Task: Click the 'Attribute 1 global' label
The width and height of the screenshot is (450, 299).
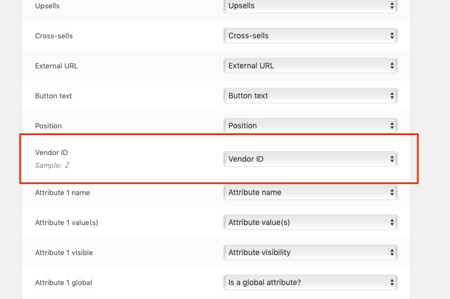Action: [x=64, y=283]
